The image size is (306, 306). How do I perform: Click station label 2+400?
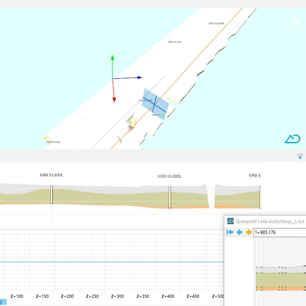[x=168, y=296]
